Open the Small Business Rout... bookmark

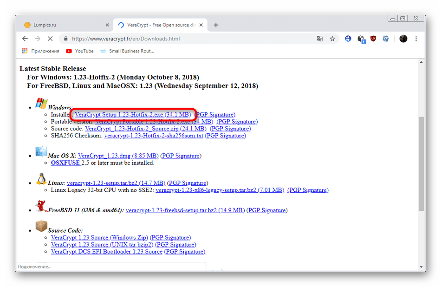pyautogui.click(x=127, y=51)
